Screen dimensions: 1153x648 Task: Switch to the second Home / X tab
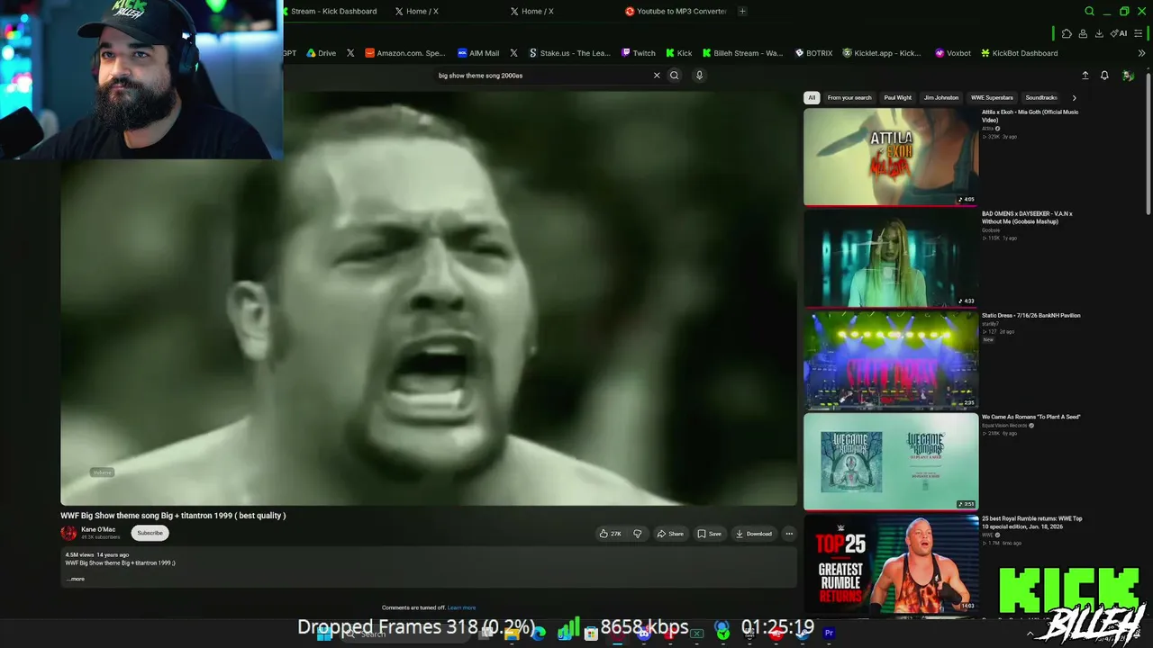click(x=532, y=12)
